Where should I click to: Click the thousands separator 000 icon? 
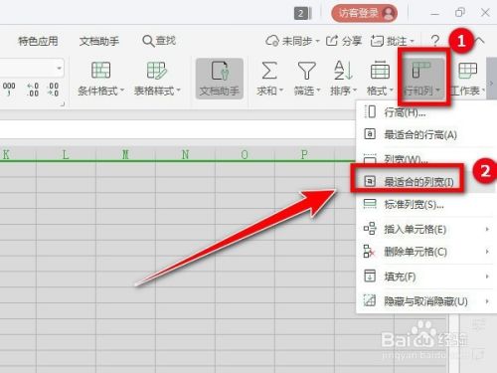pyautogui.click(x=9, y=89)
